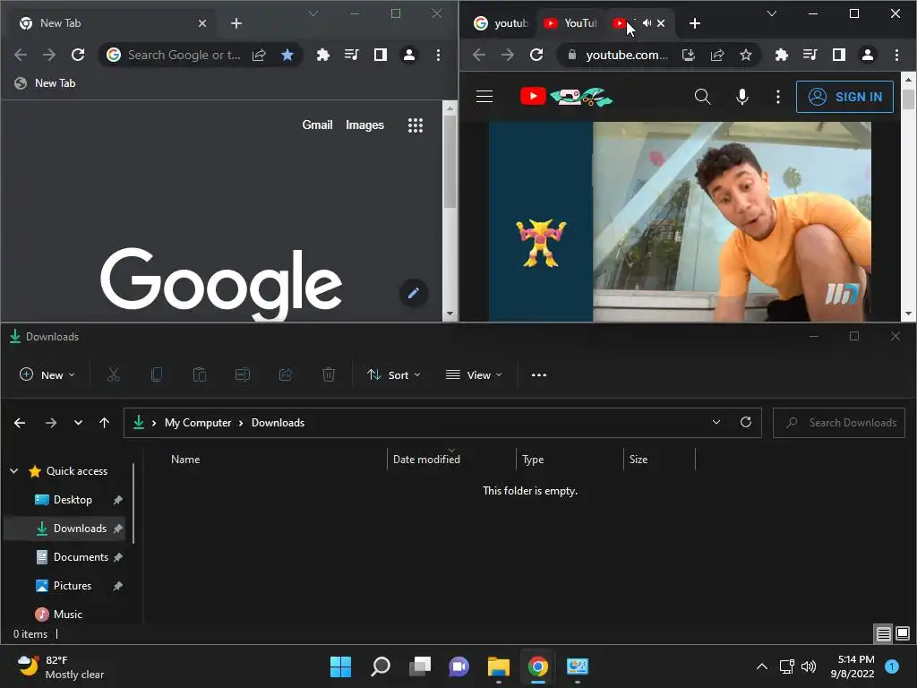Click Share icon in File Explorer toolbar
The width and height of the screenshot is (917, 688).
[x=286, y=375]
